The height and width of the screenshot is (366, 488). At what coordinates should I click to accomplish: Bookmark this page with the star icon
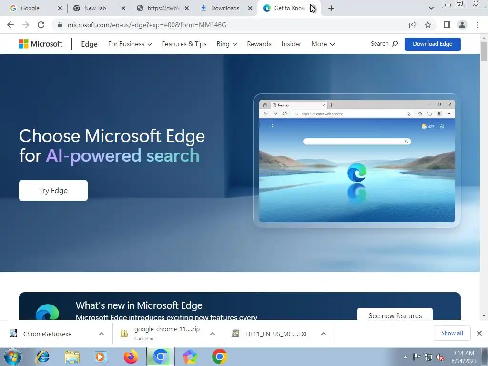point(428,25)
